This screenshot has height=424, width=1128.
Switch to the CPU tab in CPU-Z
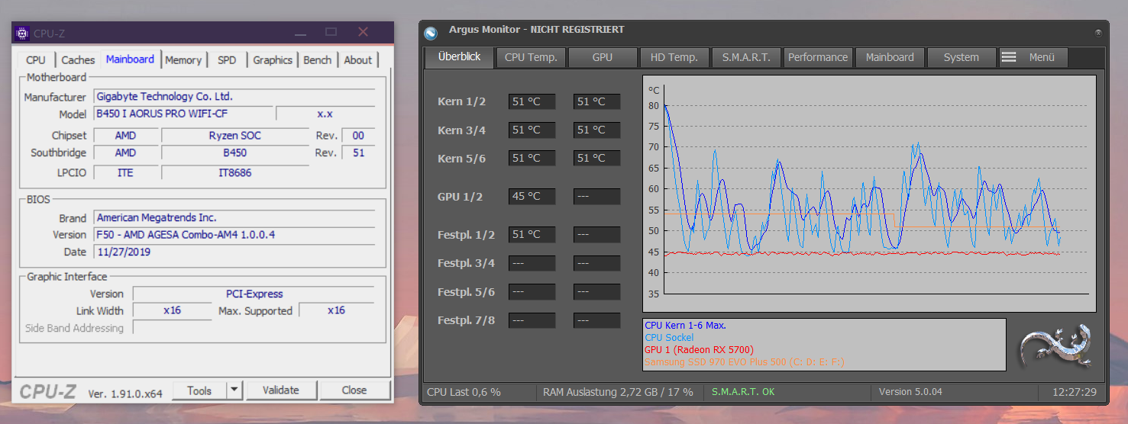[x=35, y=60]
